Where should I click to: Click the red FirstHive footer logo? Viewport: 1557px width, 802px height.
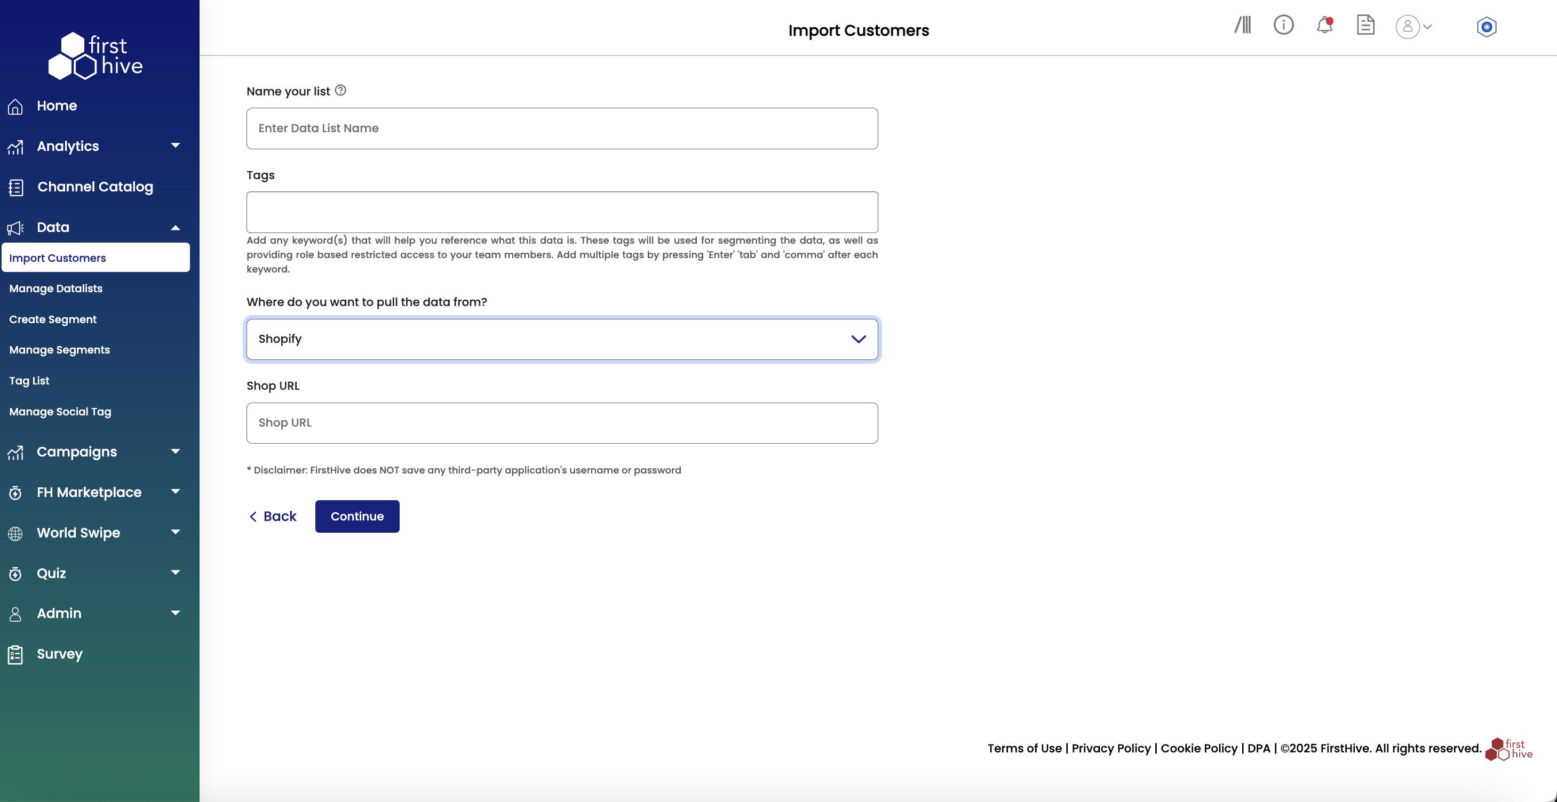pyautogui.click(x=1508, y=749)
